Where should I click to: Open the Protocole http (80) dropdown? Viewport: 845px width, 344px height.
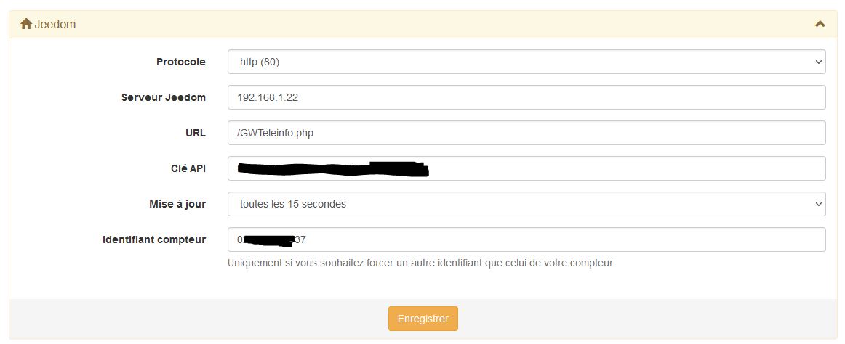tap(526, 62)
